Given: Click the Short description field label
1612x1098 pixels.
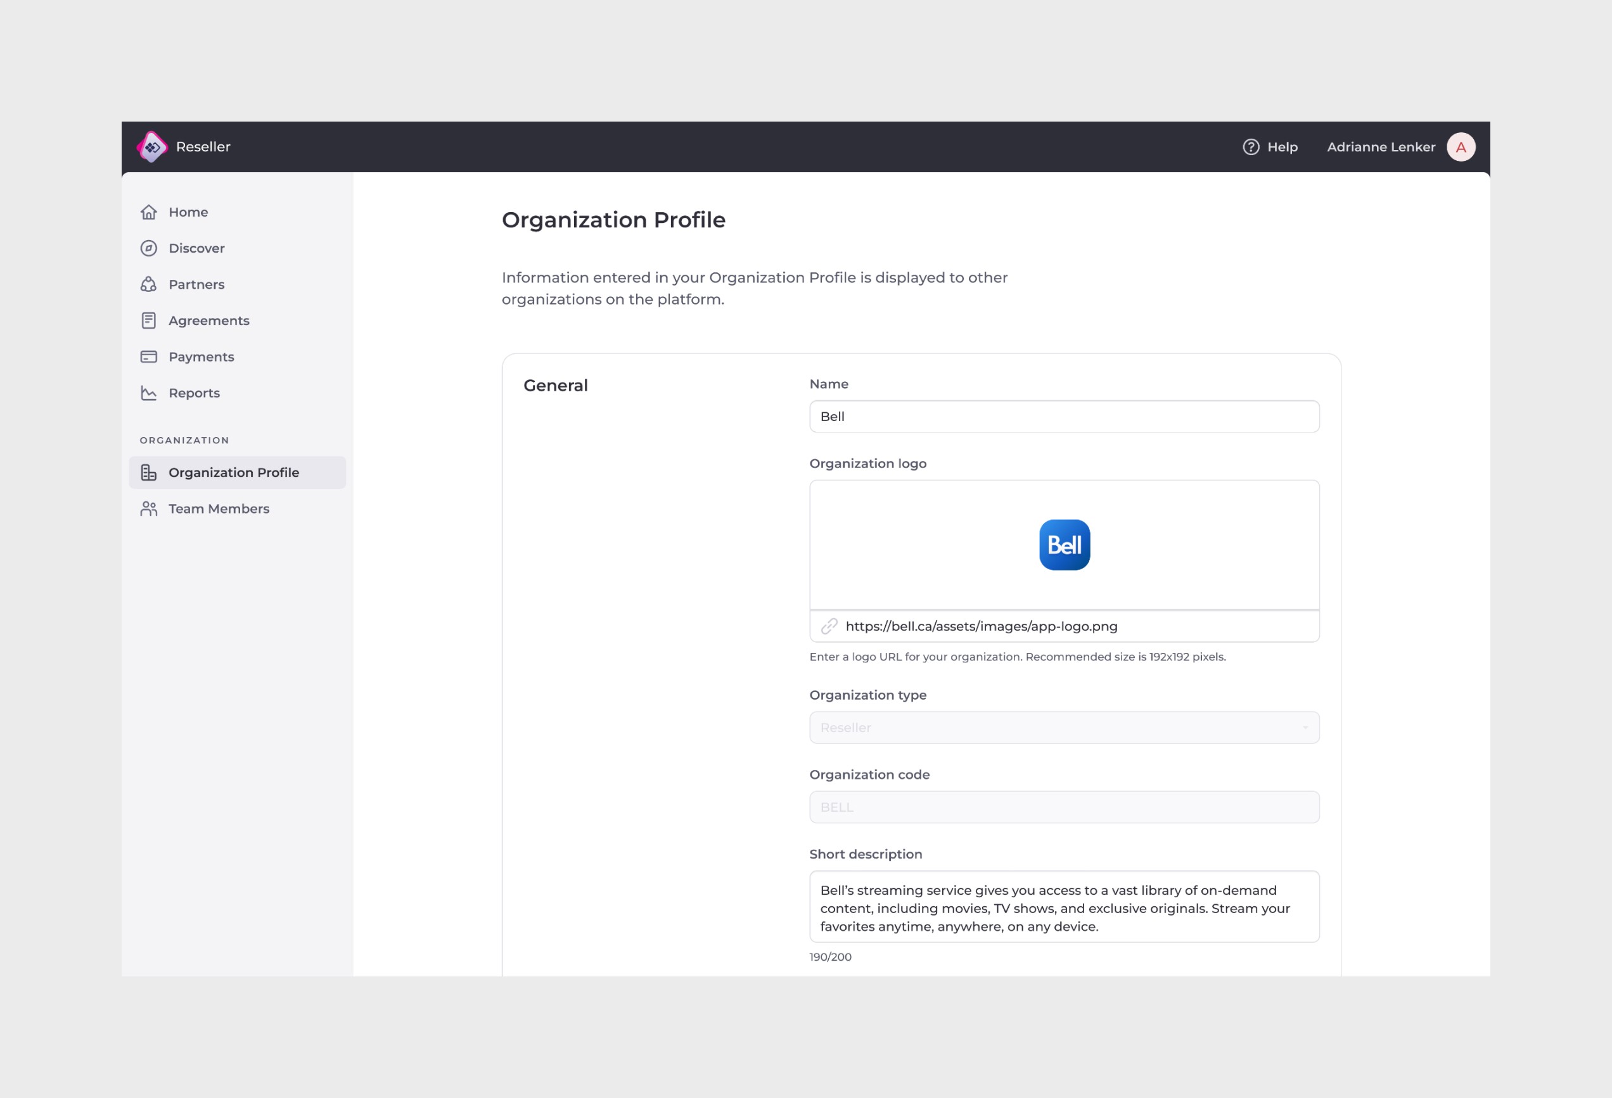Looking at the screenshot, I should coord(866,855).
